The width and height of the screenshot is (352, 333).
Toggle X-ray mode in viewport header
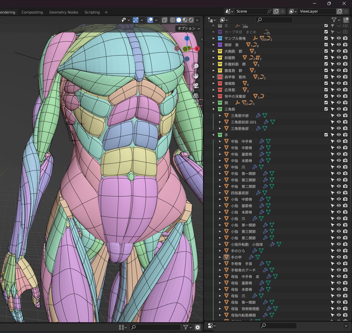pos(165,20)
